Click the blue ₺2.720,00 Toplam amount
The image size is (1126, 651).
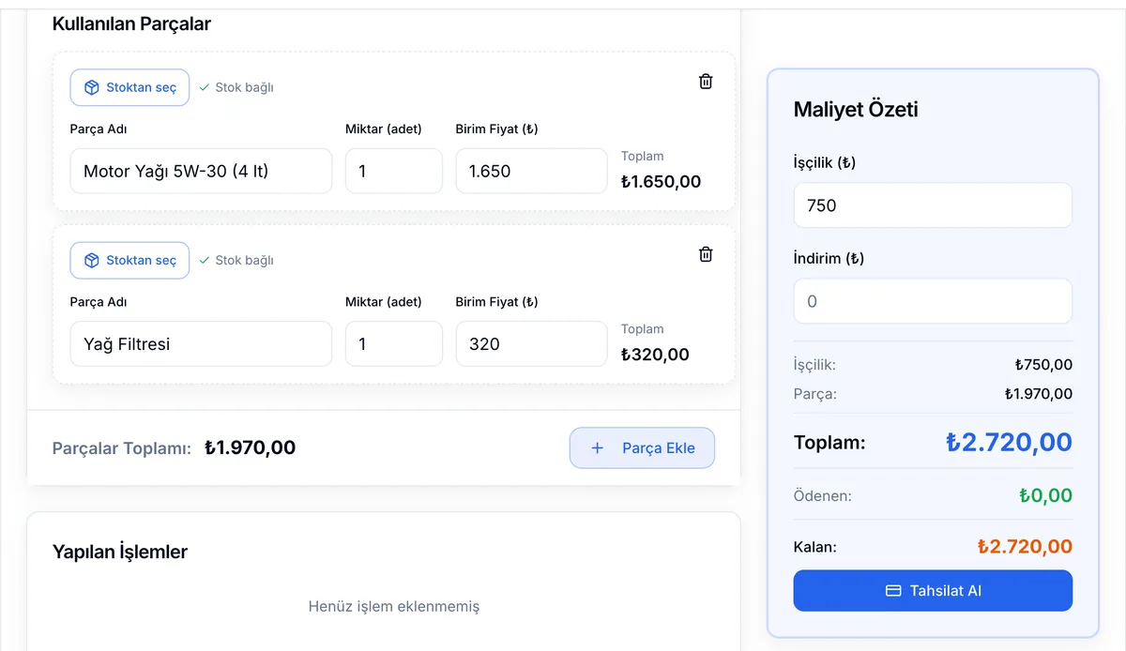click(x=1009, y=442)
